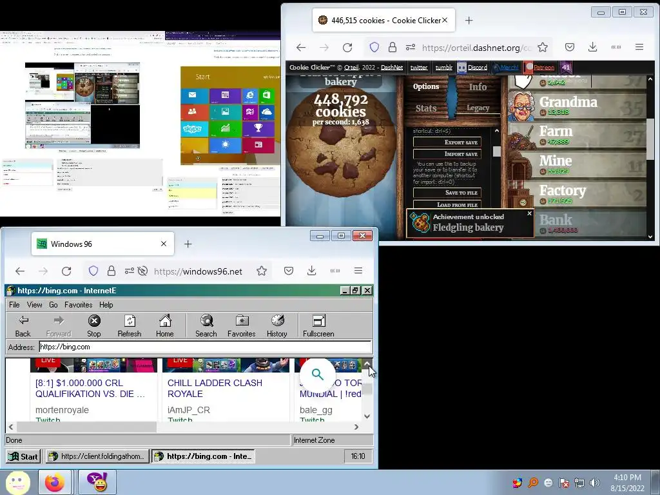The image size is (660, 495).
Task: Open Go menu in InternetE
Action: point(53,305)
